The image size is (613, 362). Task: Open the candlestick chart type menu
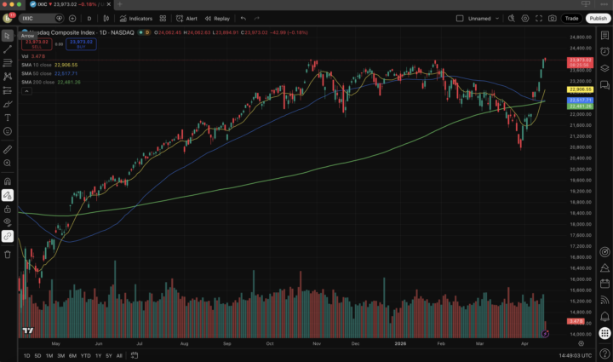pos(106,19)
